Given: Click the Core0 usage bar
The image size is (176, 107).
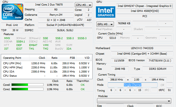Looking at the screenshot, I should click(27, 85).
